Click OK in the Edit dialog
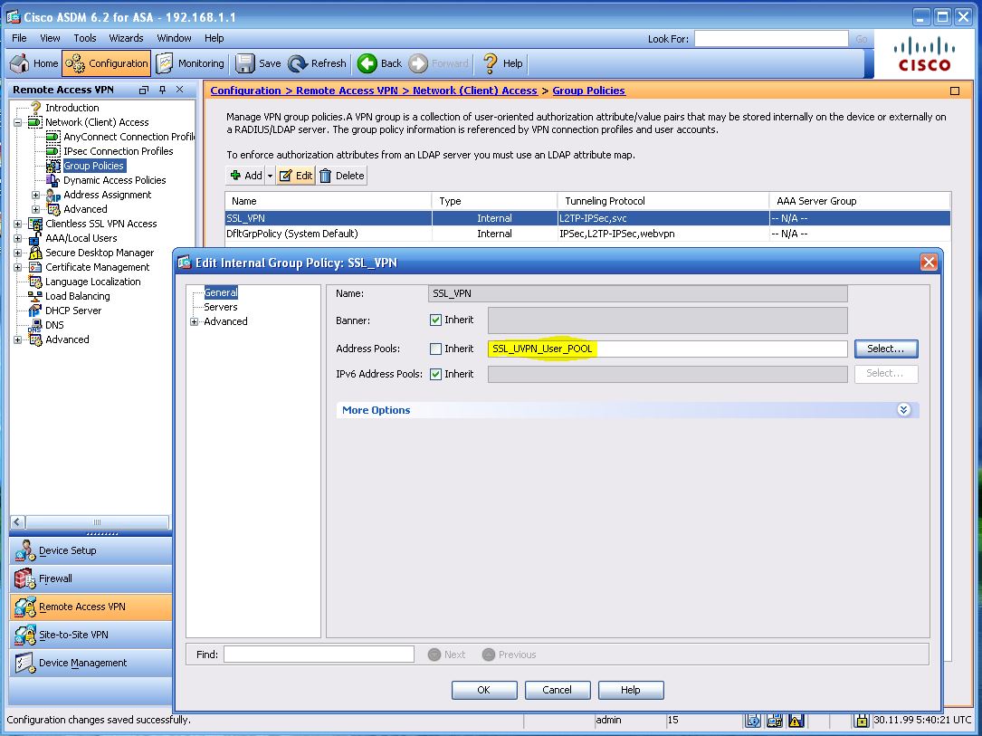This screenshot has height=736, width=982. coord(484,690)
